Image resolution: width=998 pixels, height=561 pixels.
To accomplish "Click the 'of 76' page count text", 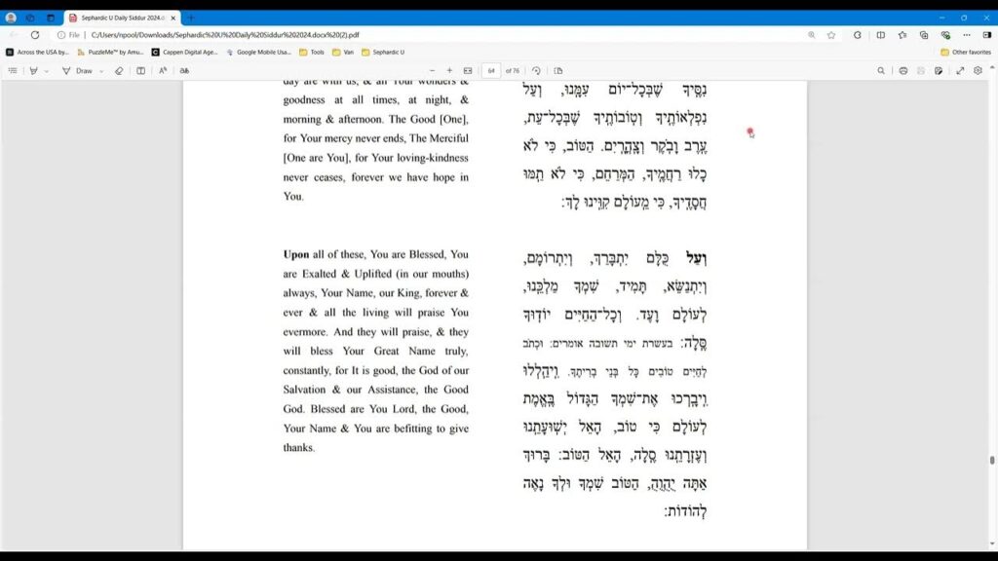I will click(513, 70).
